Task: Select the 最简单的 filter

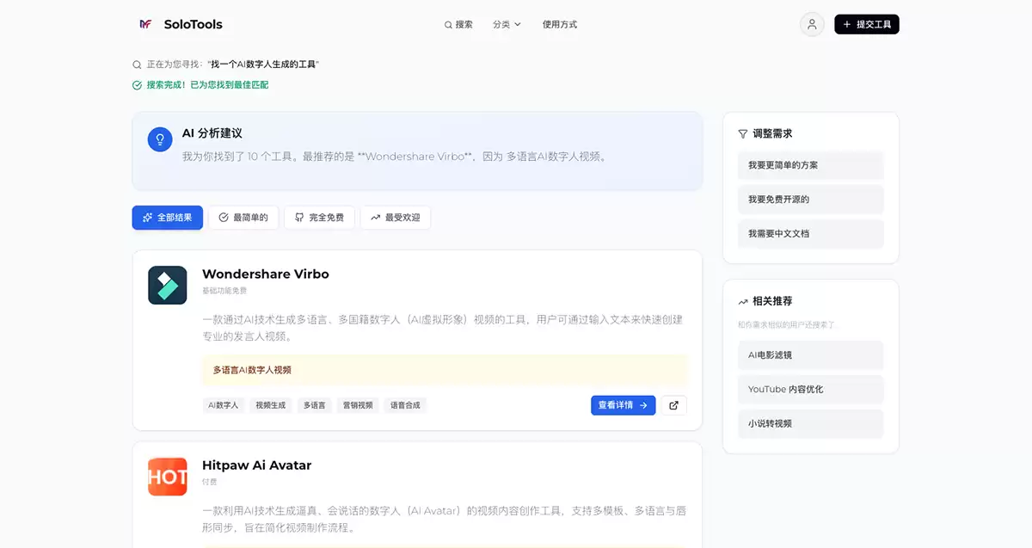Action: [243, 217]
